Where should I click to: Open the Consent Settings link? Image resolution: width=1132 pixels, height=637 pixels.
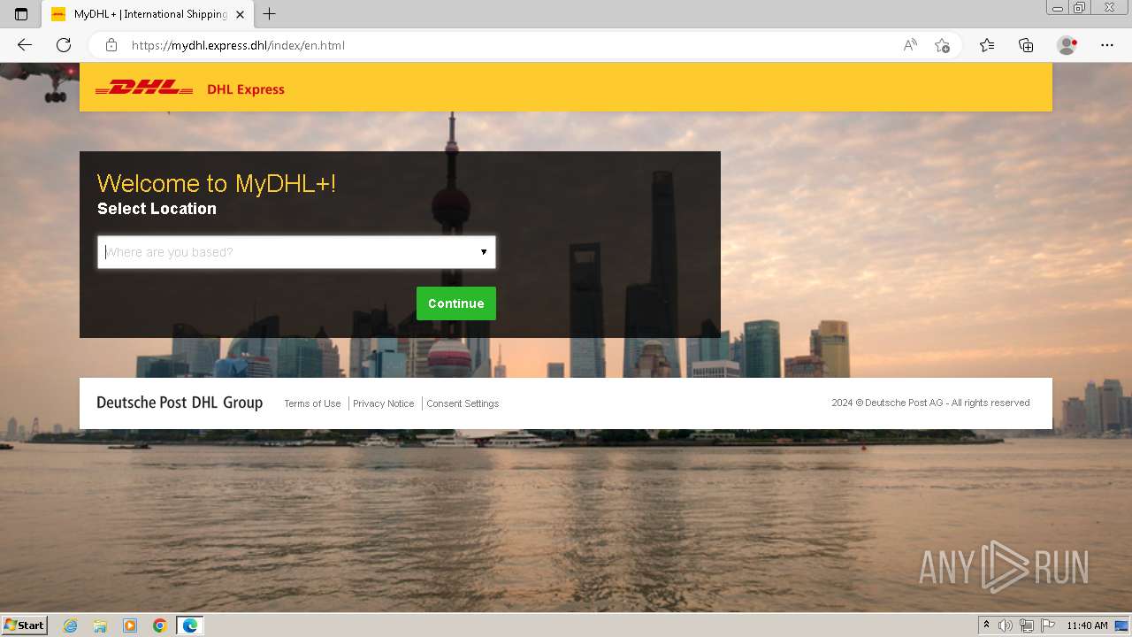463,403
